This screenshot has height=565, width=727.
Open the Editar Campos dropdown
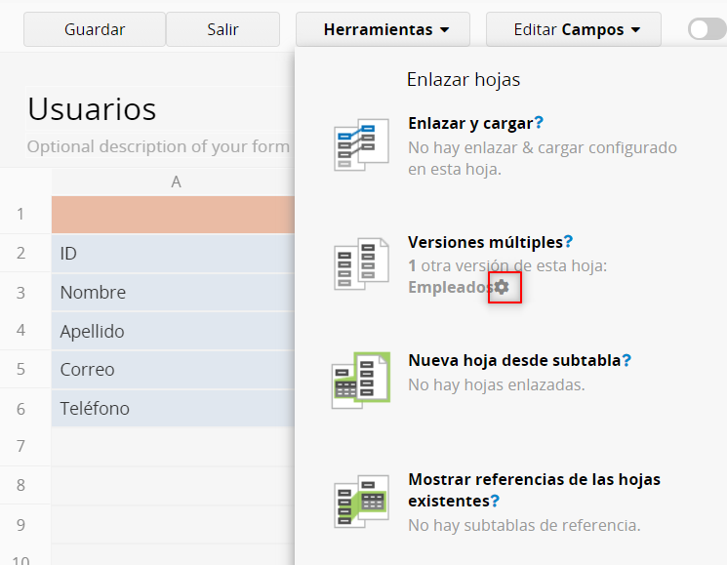tap(573, 29)
